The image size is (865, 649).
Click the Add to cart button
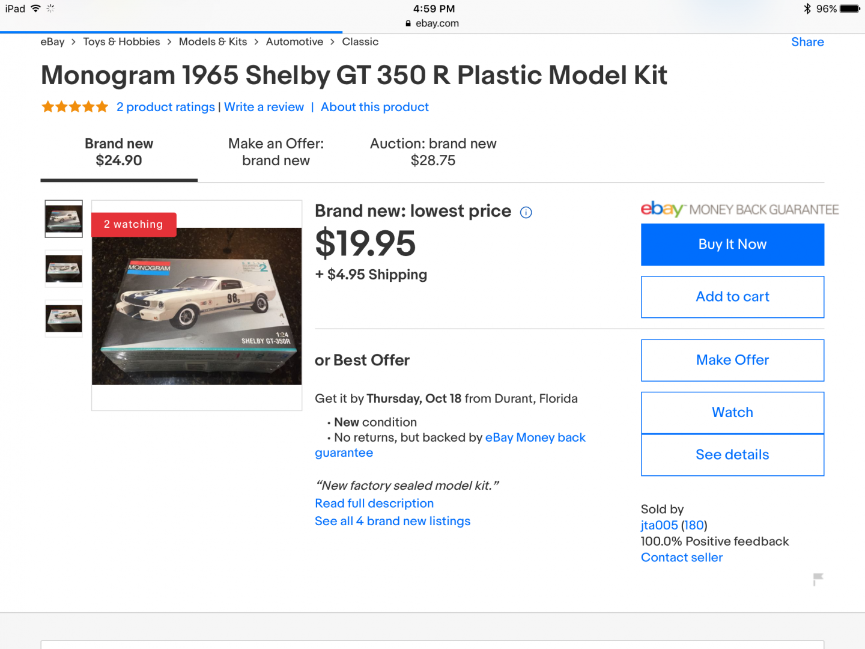click(732, 297)
